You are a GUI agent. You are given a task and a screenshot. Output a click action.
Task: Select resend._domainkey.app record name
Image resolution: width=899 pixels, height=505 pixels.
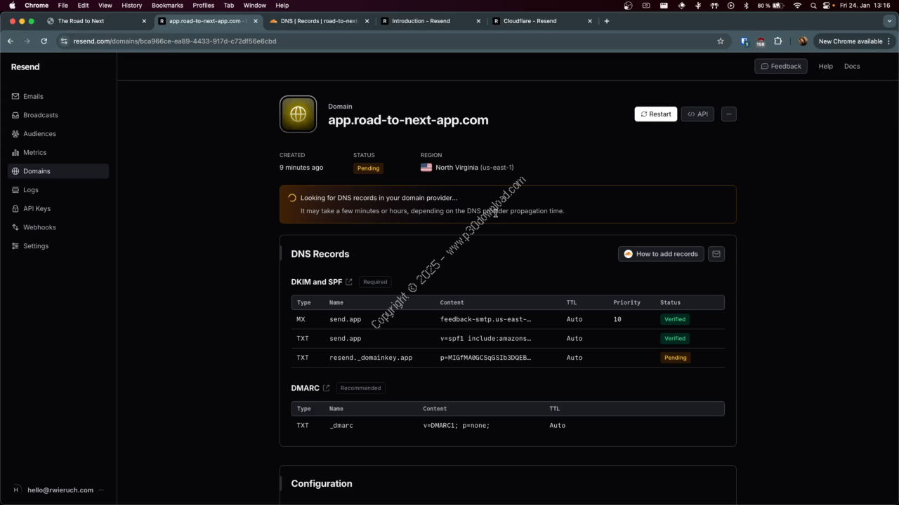[x=371, y=358]
